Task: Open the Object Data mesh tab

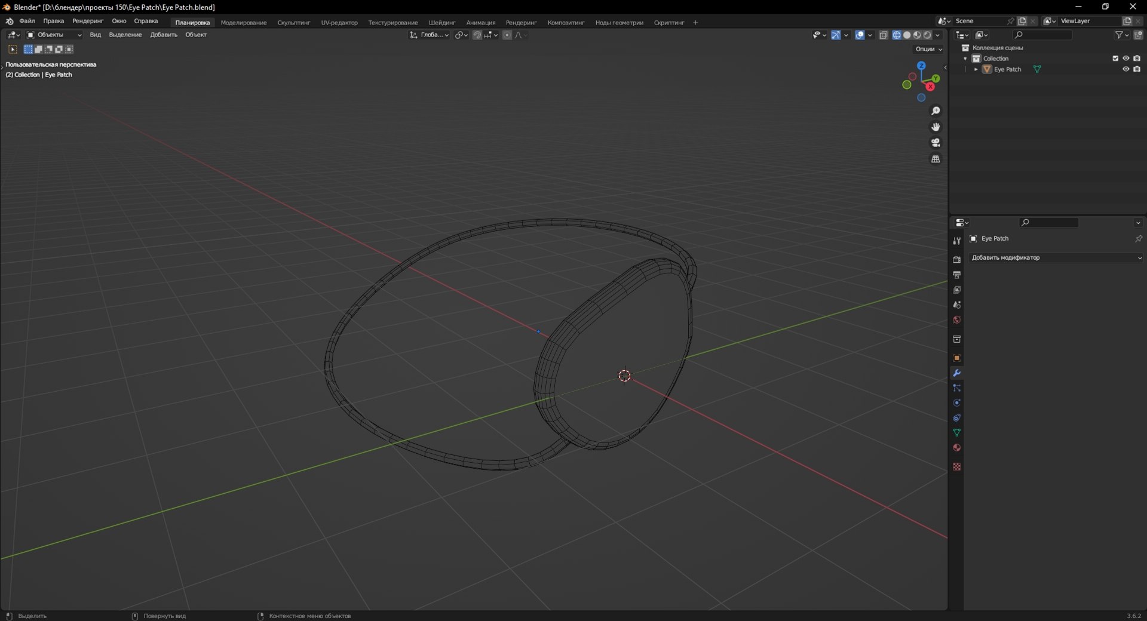Action: [956, 432]
